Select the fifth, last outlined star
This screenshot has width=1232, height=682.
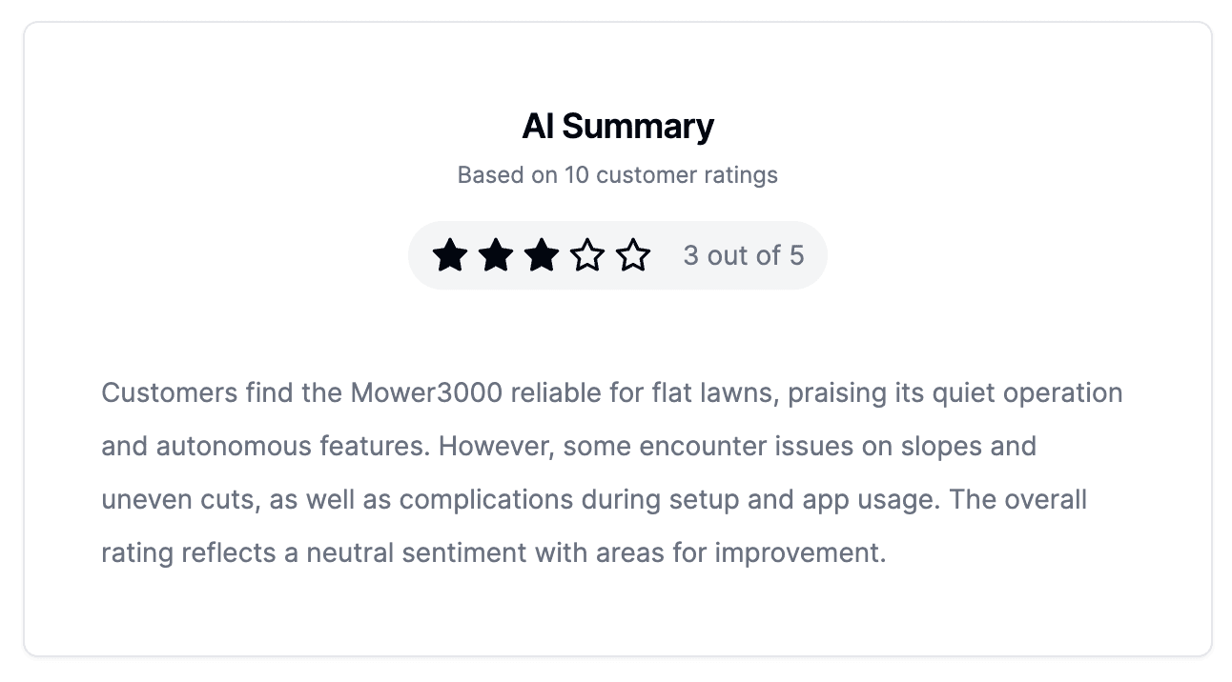click(x=633, y=255)
